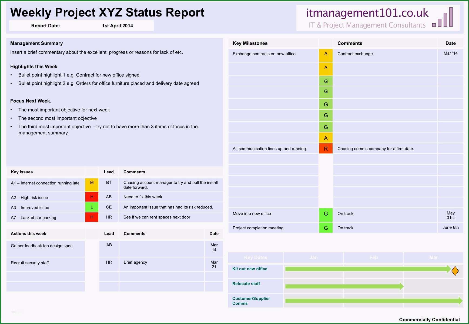
Task: Click green G status for Project completion meeting
Action: [326, 228]
